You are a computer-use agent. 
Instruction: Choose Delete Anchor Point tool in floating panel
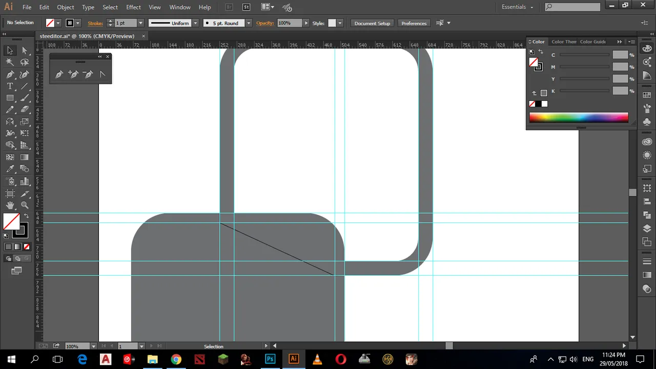88,74
